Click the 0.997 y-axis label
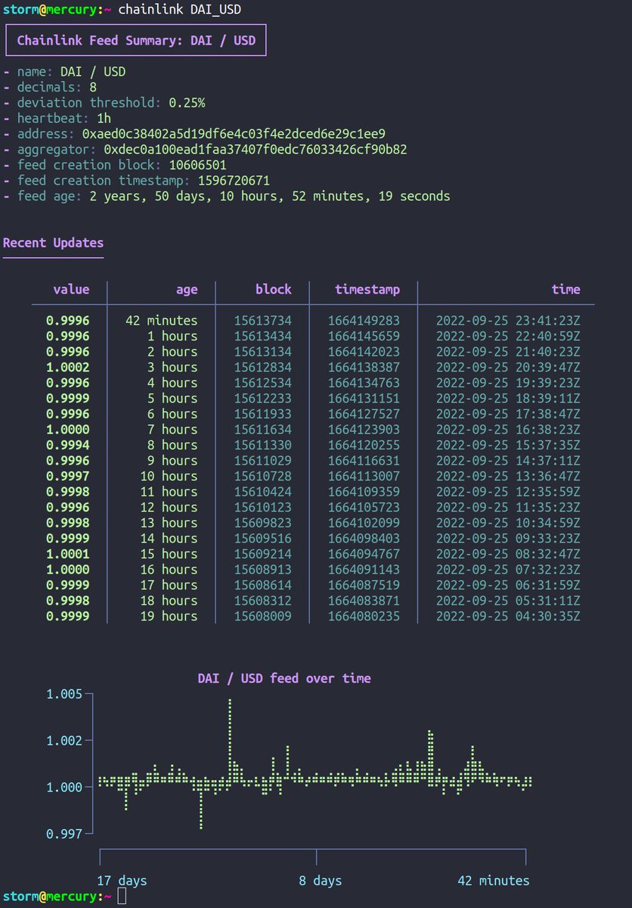Viewport: 632px width, 908px height. 64,834
